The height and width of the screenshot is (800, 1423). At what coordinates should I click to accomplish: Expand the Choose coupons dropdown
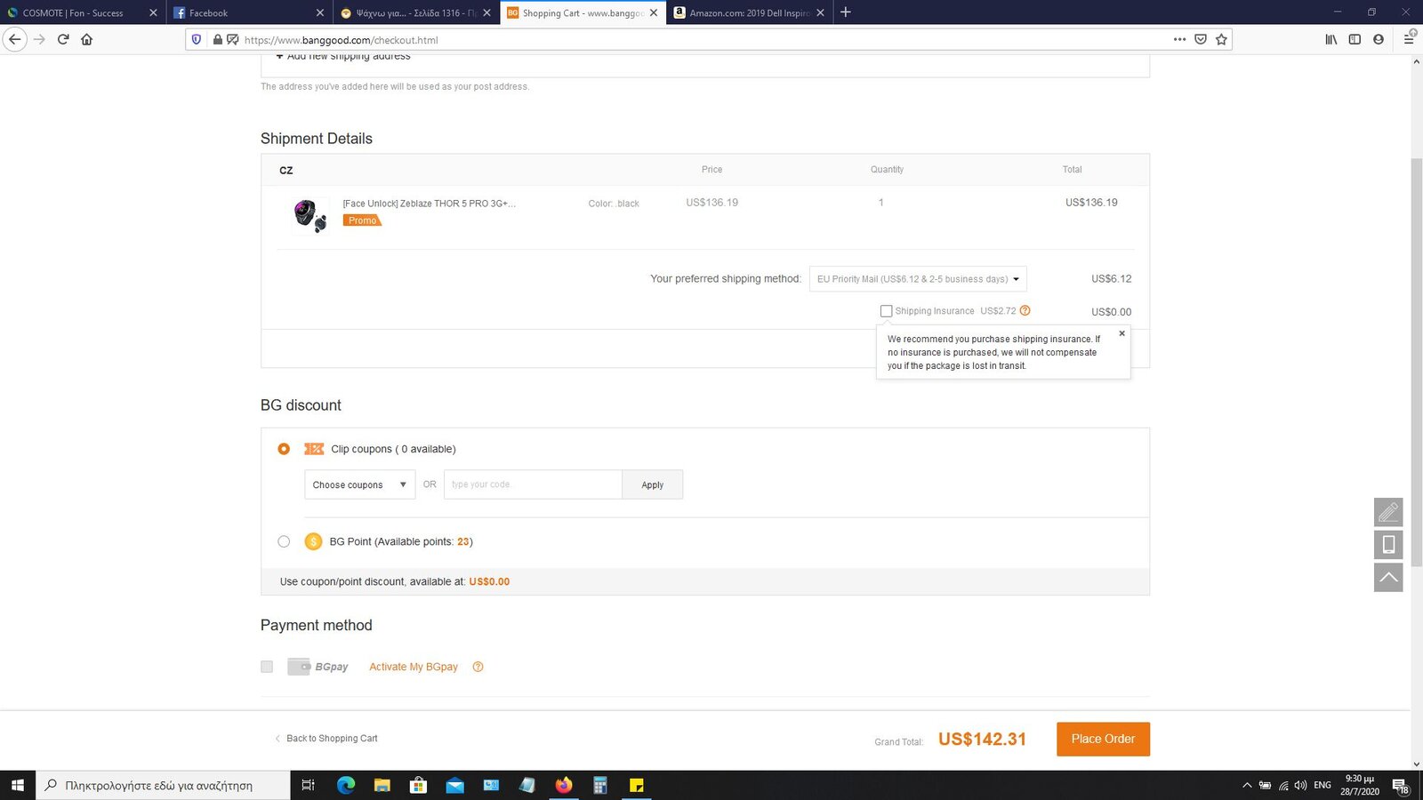[359, 484]
